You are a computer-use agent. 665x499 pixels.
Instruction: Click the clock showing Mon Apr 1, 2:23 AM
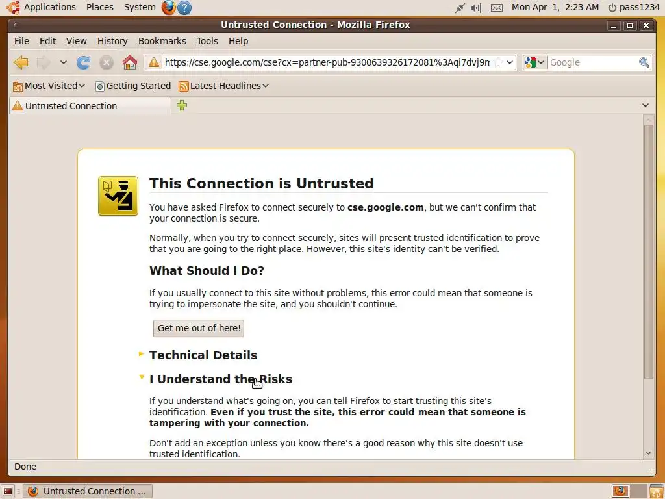[x=555, y=7]
